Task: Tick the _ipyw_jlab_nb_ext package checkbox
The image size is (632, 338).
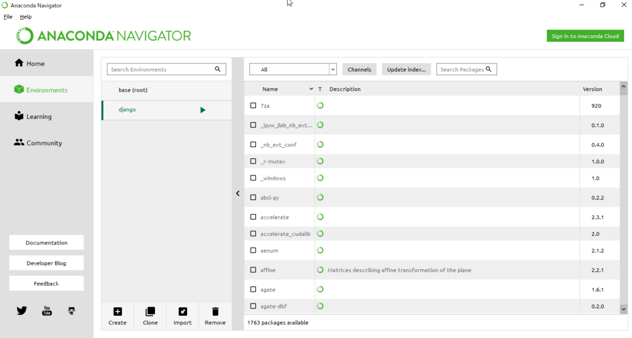Action: (x=253, y=125)
